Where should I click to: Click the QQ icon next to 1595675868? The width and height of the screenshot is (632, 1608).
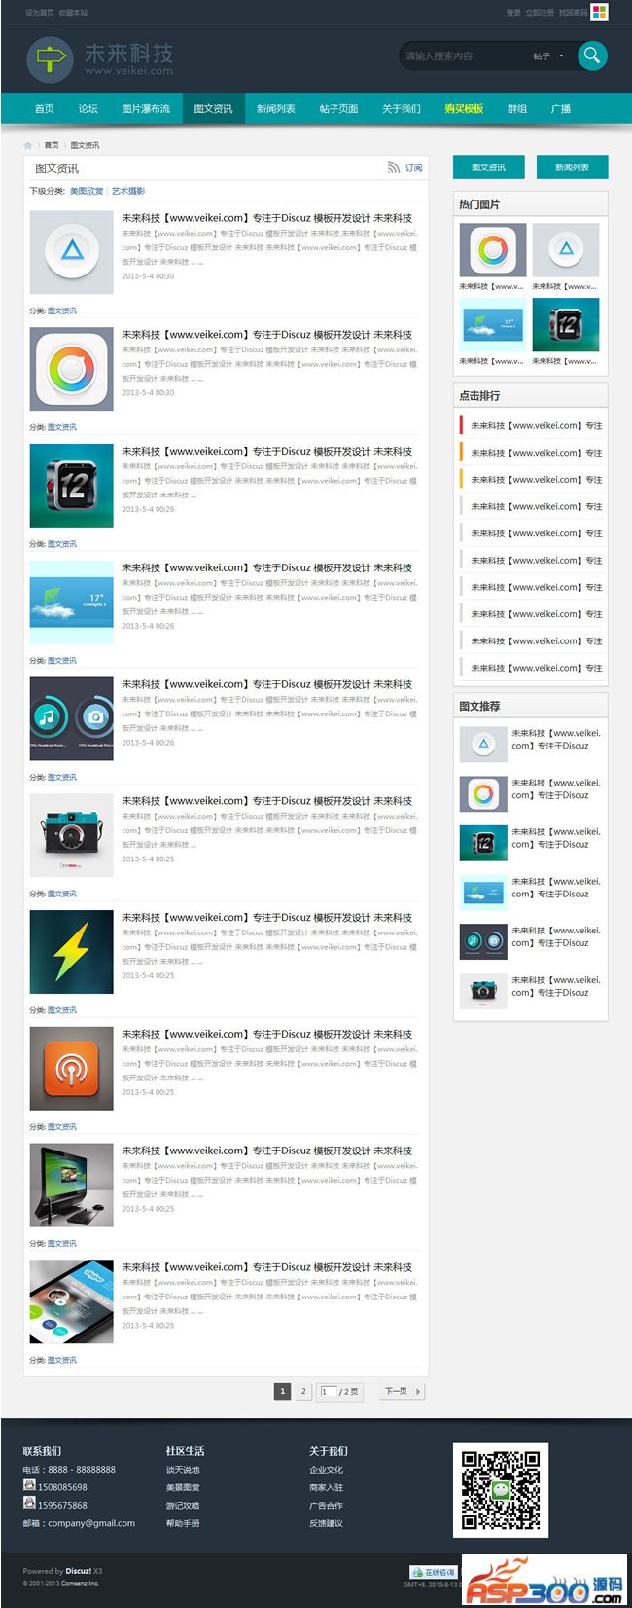tap(29, 1503)
